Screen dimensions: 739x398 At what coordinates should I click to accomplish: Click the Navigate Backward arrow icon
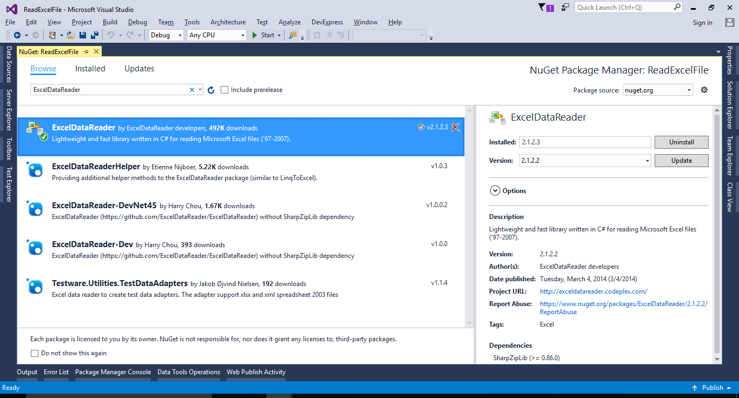pyautogui.click(x=17, y=35)
